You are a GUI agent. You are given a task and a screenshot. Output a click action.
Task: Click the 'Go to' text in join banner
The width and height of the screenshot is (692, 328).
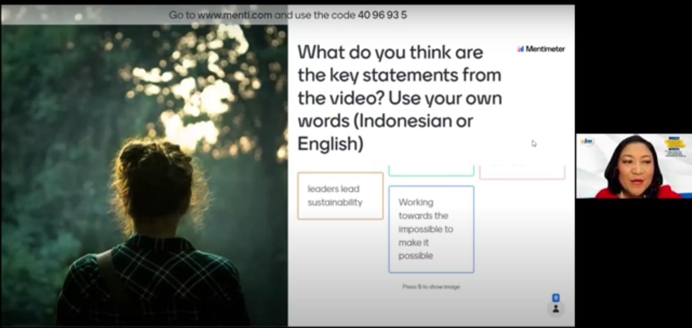pyautogui.click(x=182, y=15)
